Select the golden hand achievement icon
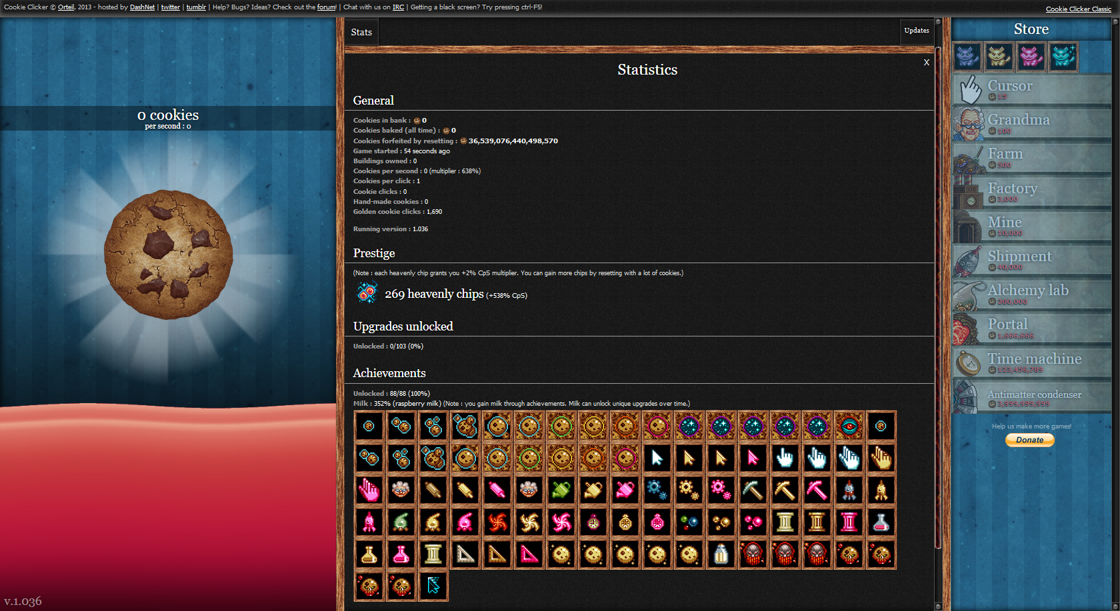The image size is (1120, 611). (x=881, y=458)
